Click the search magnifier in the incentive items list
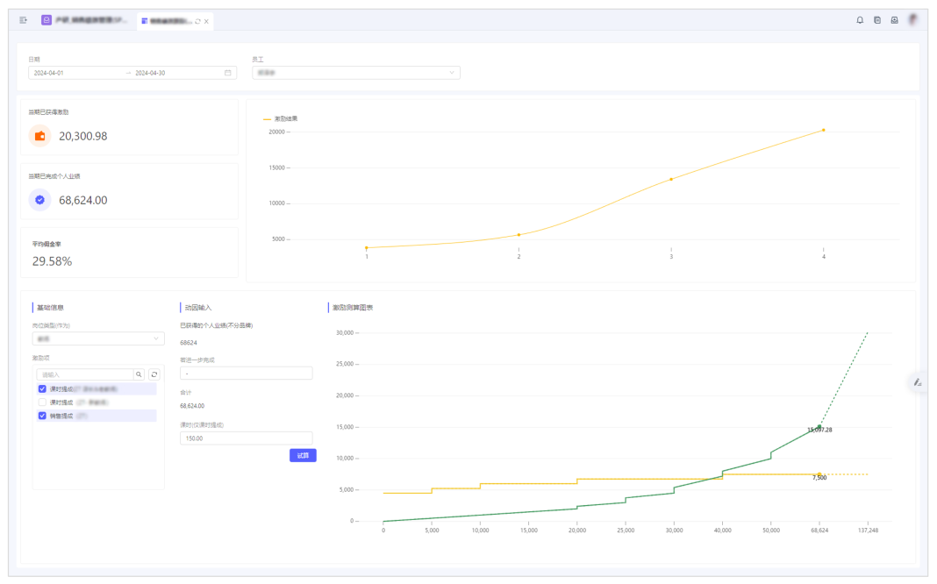This screenshot has width=937, height=584. [x=139, y=374]
